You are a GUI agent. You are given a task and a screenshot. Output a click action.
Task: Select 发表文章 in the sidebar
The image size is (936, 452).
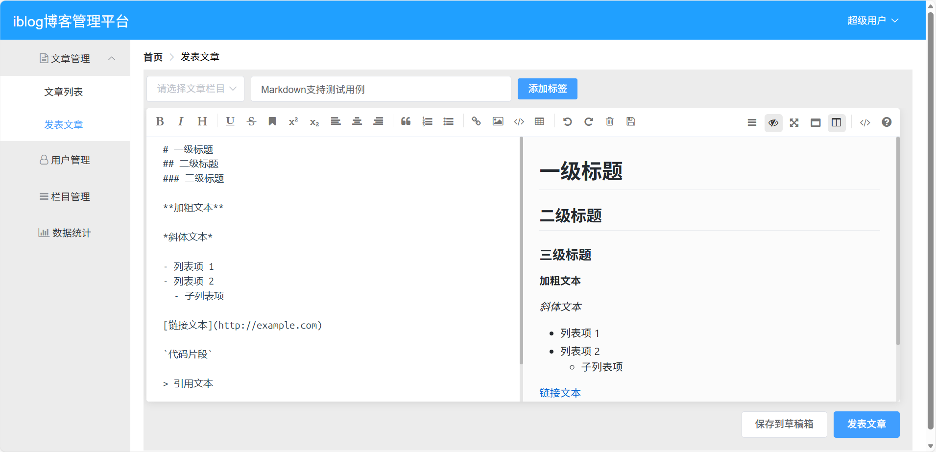pos(64,124)
